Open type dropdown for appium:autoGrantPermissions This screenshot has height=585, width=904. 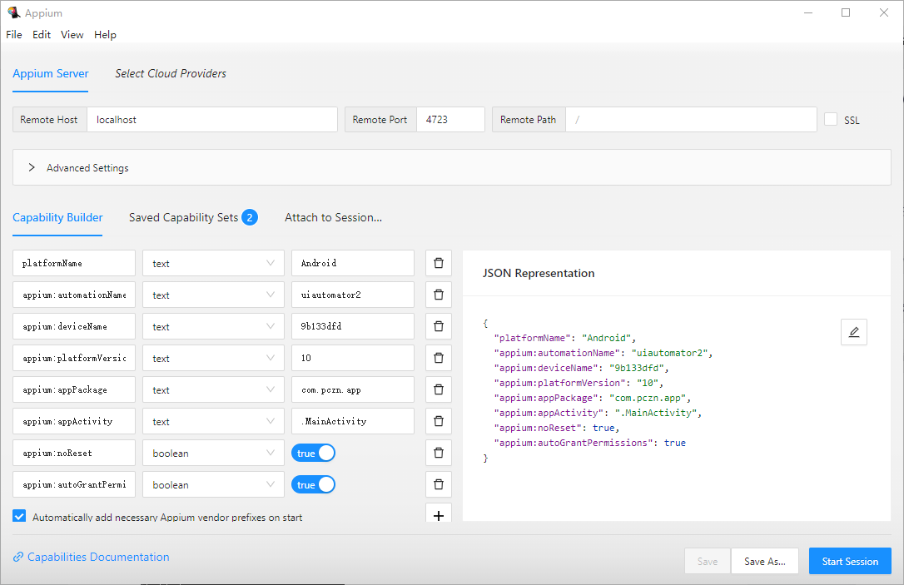tap(213, 484)
